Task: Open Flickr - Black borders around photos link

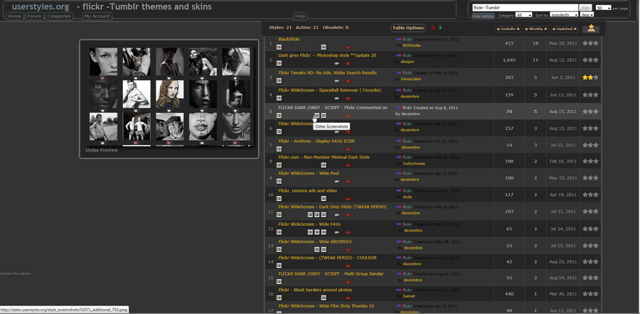Action: point(315,290)
